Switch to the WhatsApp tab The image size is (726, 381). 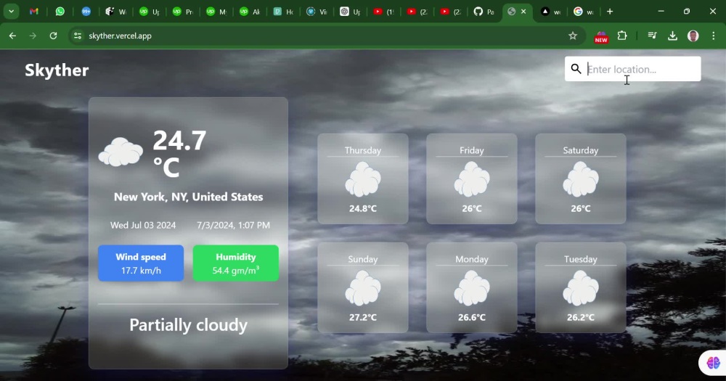pyautogui.click(x=60, y=12)
